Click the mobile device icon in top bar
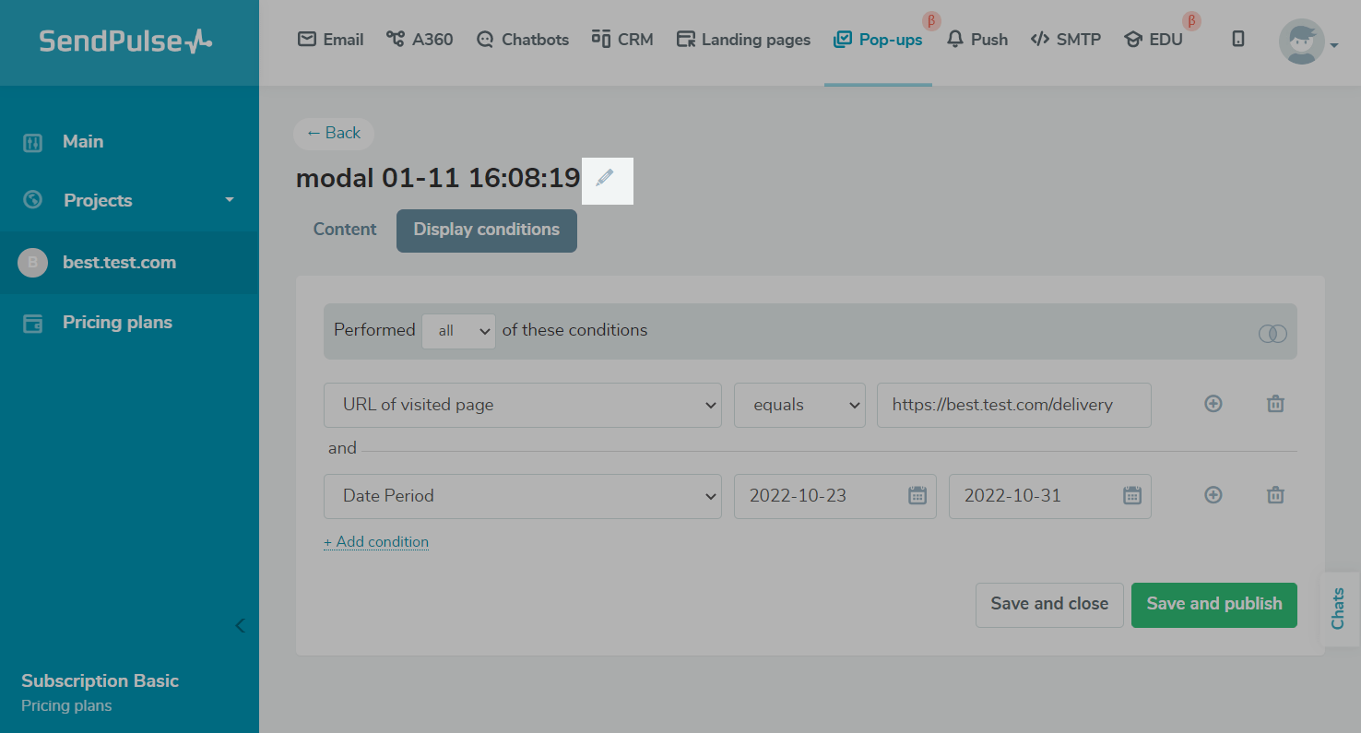The width and height of the screenshot is (1361, 733). (x=1238, y=40)
